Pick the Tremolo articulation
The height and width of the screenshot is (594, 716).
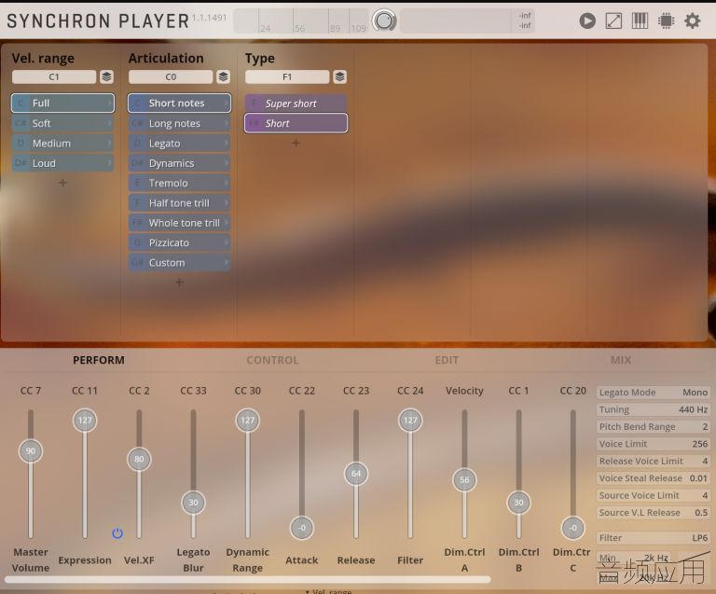(x=179, y=183)
